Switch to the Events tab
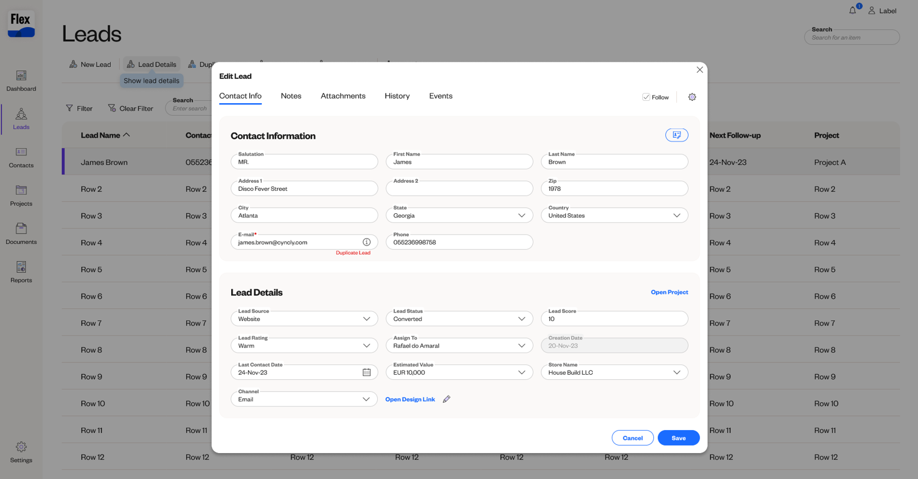The width and height of the screenshot is (918, 479). (x=441, y=96)
